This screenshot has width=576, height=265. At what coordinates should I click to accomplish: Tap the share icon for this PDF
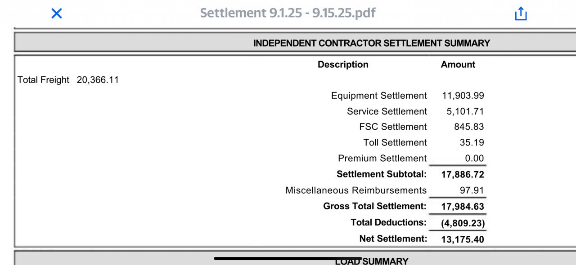pyautogui.click(x=520, y=13)
